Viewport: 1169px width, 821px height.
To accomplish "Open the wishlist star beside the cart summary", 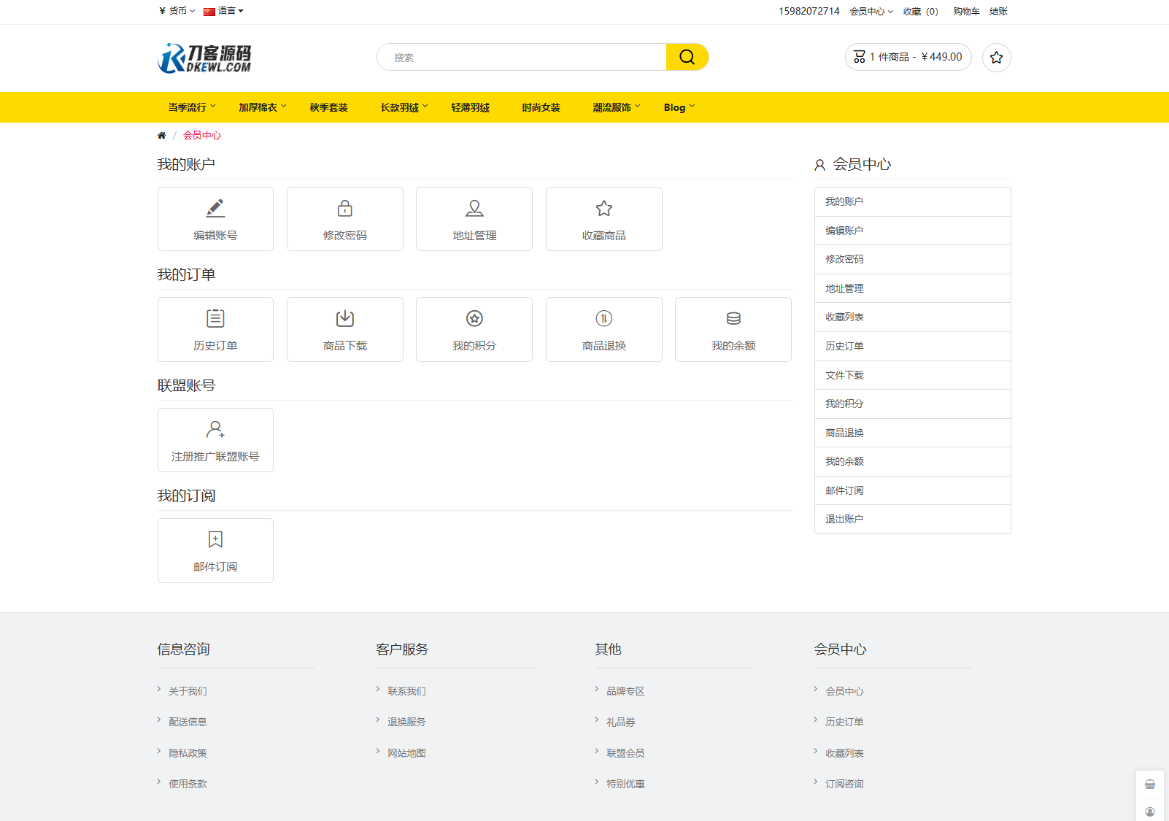I will [996, 57].
